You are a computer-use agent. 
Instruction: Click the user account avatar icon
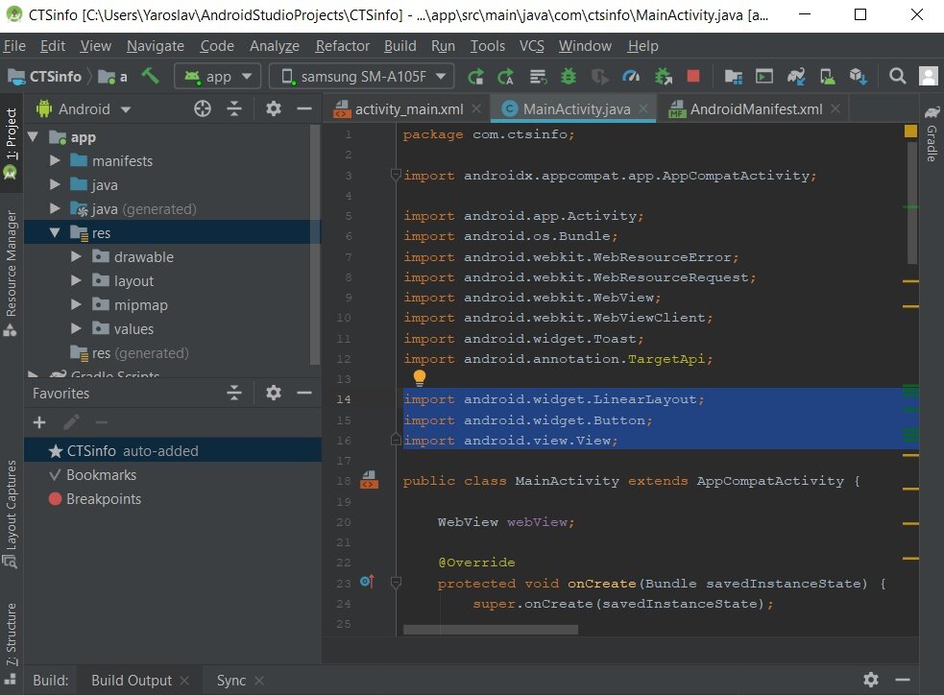click(x=929, y=77)
